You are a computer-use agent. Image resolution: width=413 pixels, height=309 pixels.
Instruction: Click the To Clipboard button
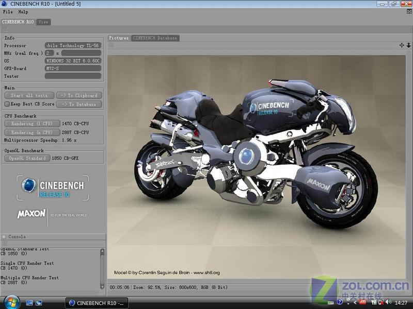tap(80, 95)
